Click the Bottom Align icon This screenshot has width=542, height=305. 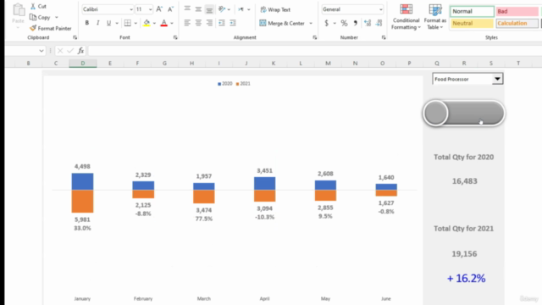pyautogui.click(x=209, y=9)
